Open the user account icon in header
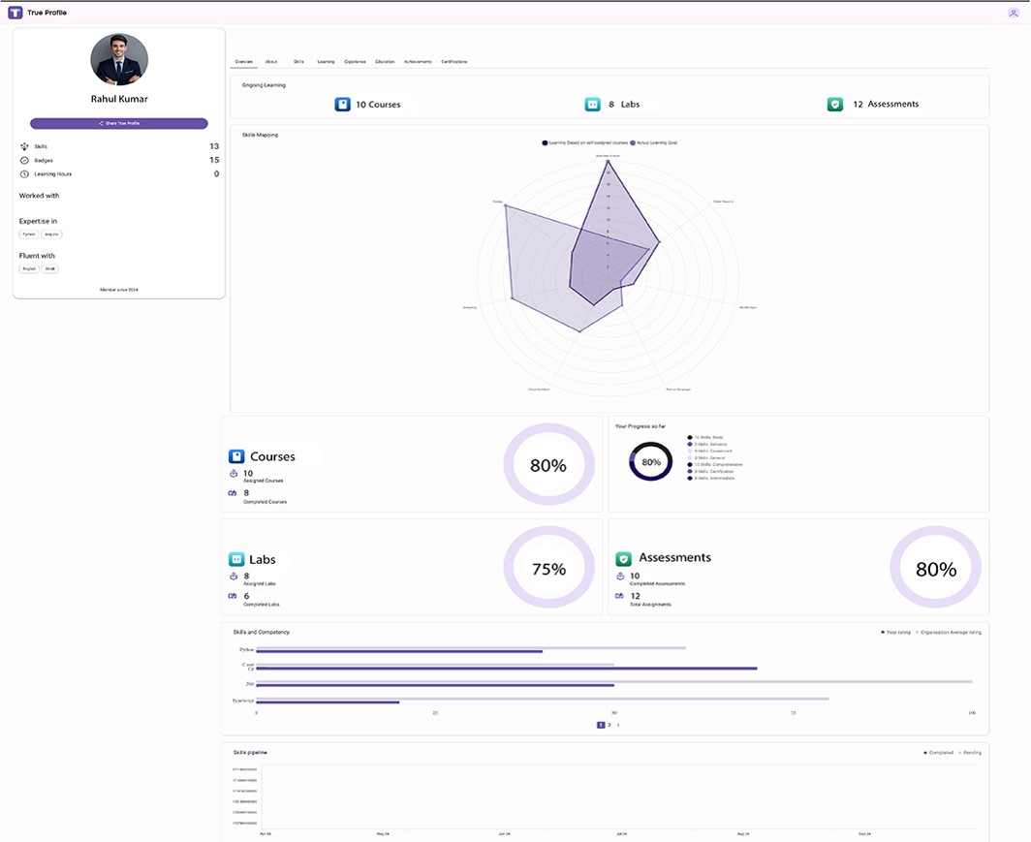Image resolution: width=1031 pixels, height=842 pixels. (1013, 13)
